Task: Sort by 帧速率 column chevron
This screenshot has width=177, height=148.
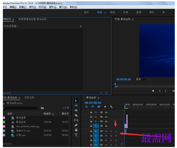Action: tap(53, 114)
